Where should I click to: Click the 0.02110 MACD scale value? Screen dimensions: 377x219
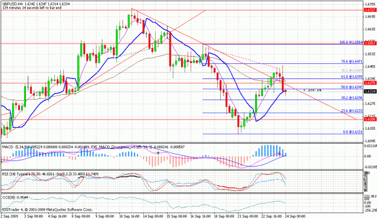[370, 145]
